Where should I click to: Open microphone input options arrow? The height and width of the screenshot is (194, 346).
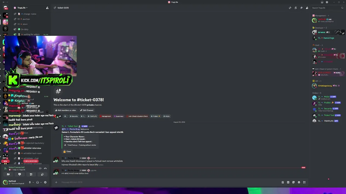33,182
